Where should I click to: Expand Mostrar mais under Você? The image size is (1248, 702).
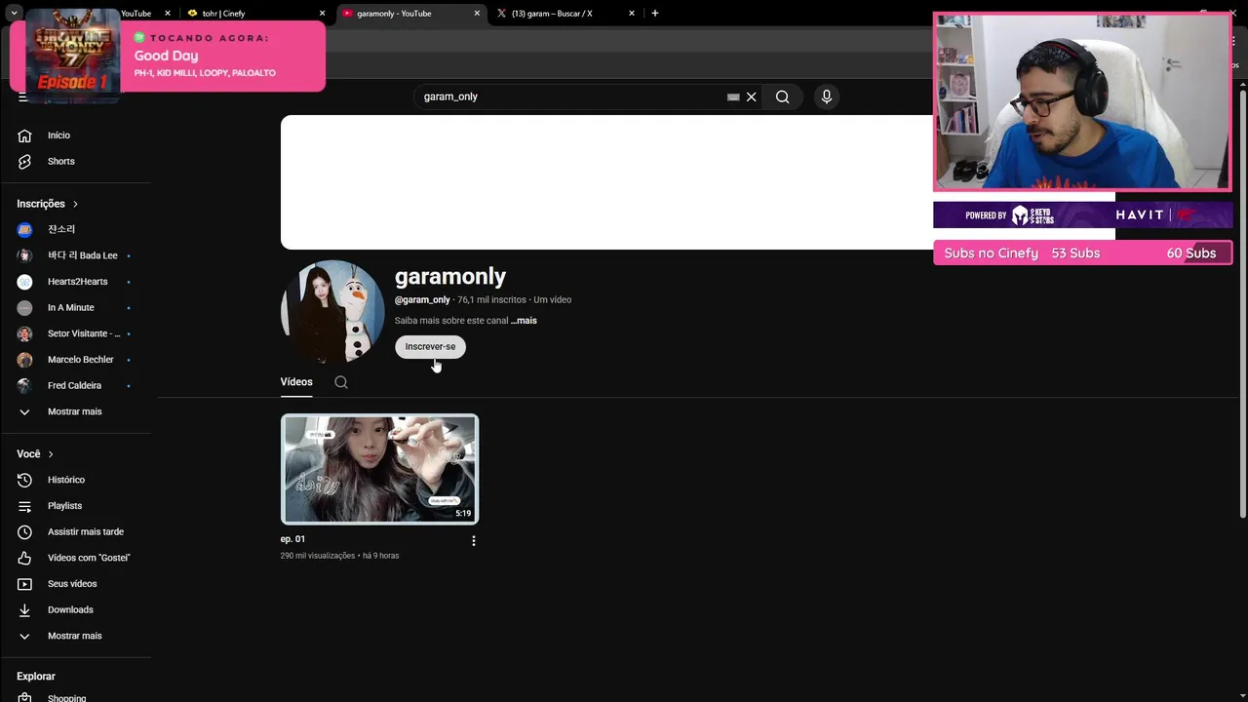tap(75, 636)
